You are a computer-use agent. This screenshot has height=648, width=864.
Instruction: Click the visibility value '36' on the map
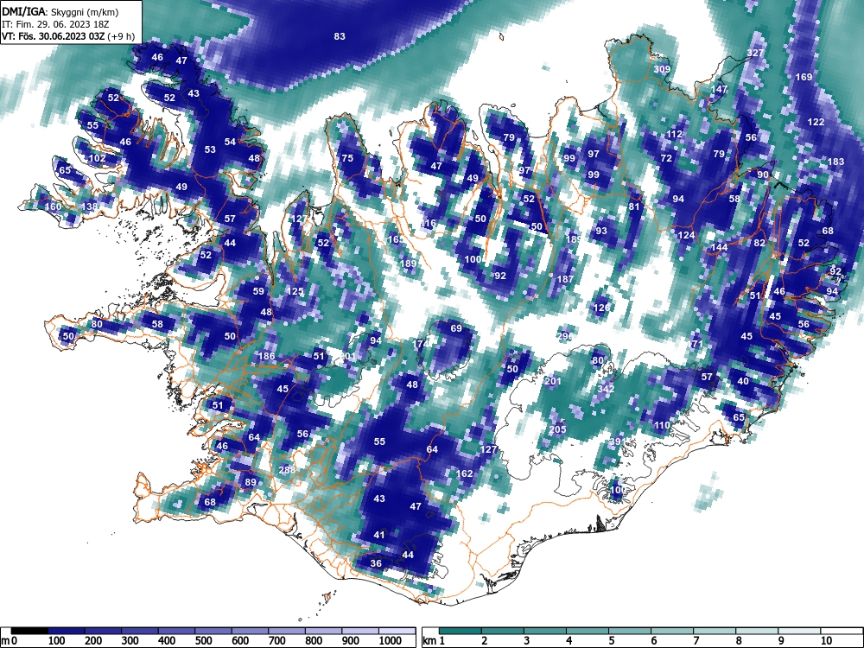[x=376, y=563]
